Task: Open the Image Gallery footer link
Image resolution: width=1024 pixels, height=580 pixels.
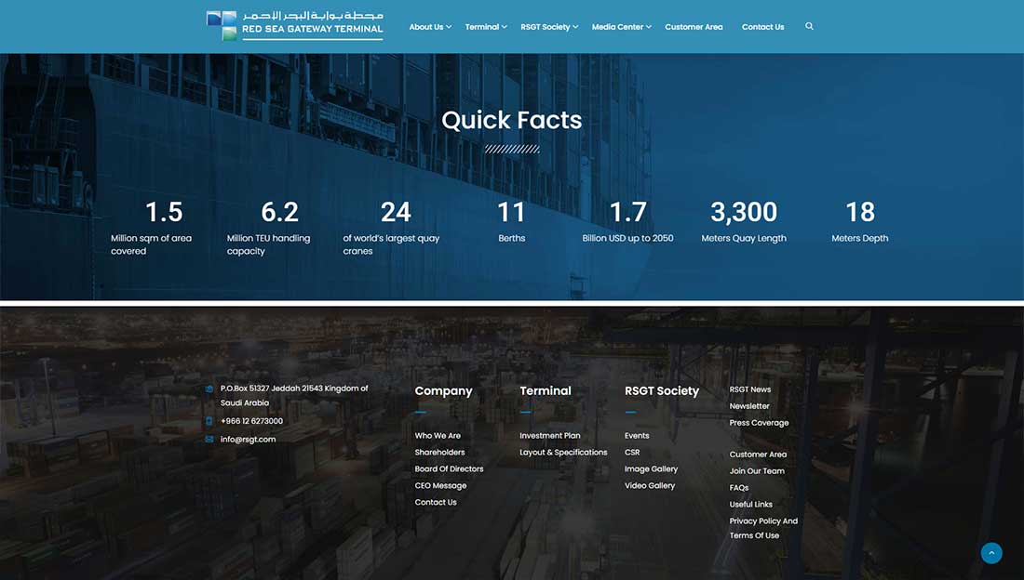Action: 651,469
